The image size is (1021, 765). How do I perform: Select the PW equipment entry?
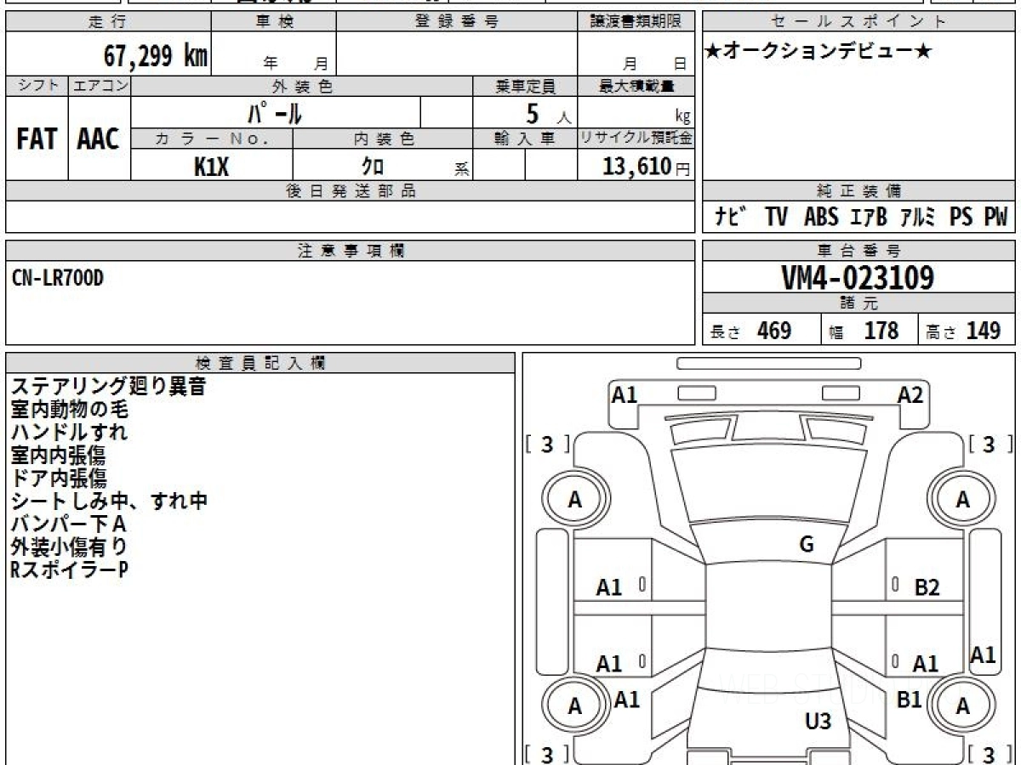(x=995, y=218)
